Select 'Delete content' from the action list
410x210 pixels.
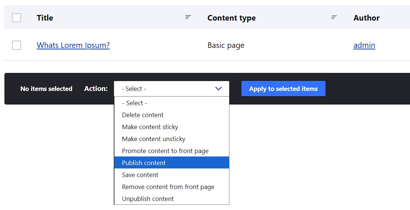pos(143,115)
